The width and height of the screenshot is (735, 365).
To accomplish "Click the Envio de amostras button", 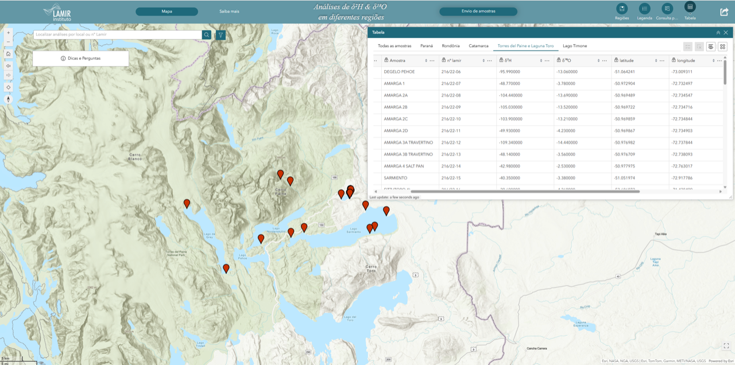I will 478,11.
